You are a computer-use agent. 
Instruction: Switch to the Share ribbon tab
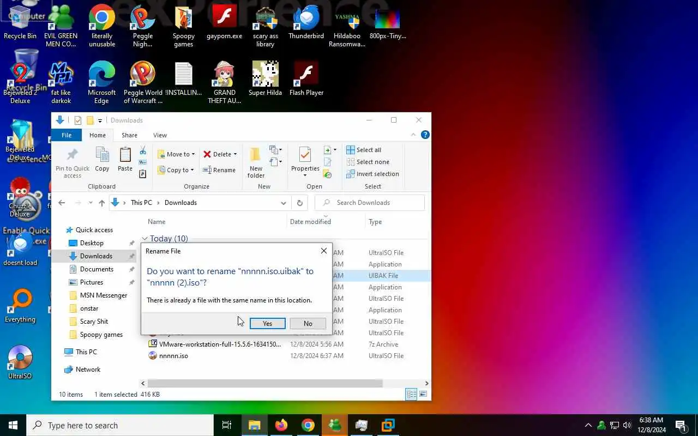point(129,135)
